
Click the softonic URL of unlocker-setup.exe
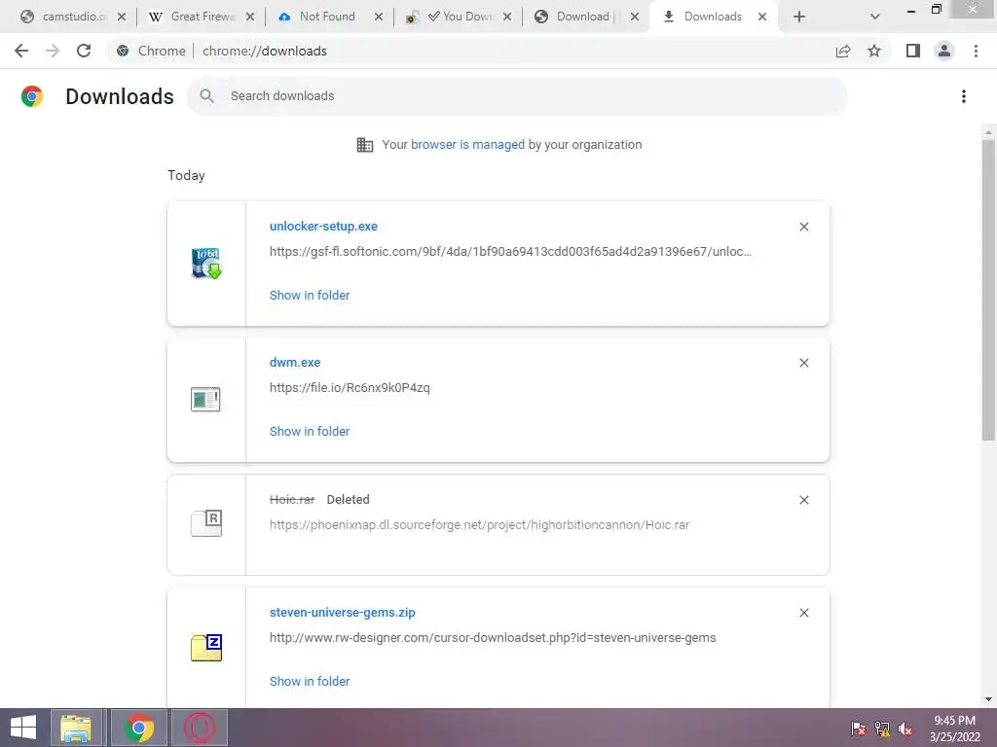pyautogui.click(x=510, y=252)
